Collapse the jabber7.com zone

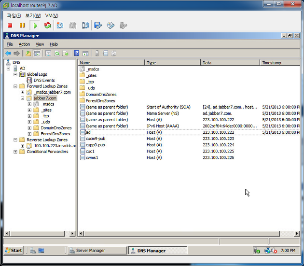click(23, 98)
